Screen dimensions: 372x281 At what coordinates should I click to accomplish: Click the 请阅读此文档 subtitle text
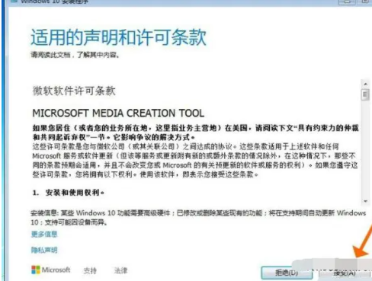pyautogui.click(x=75, y=55)
